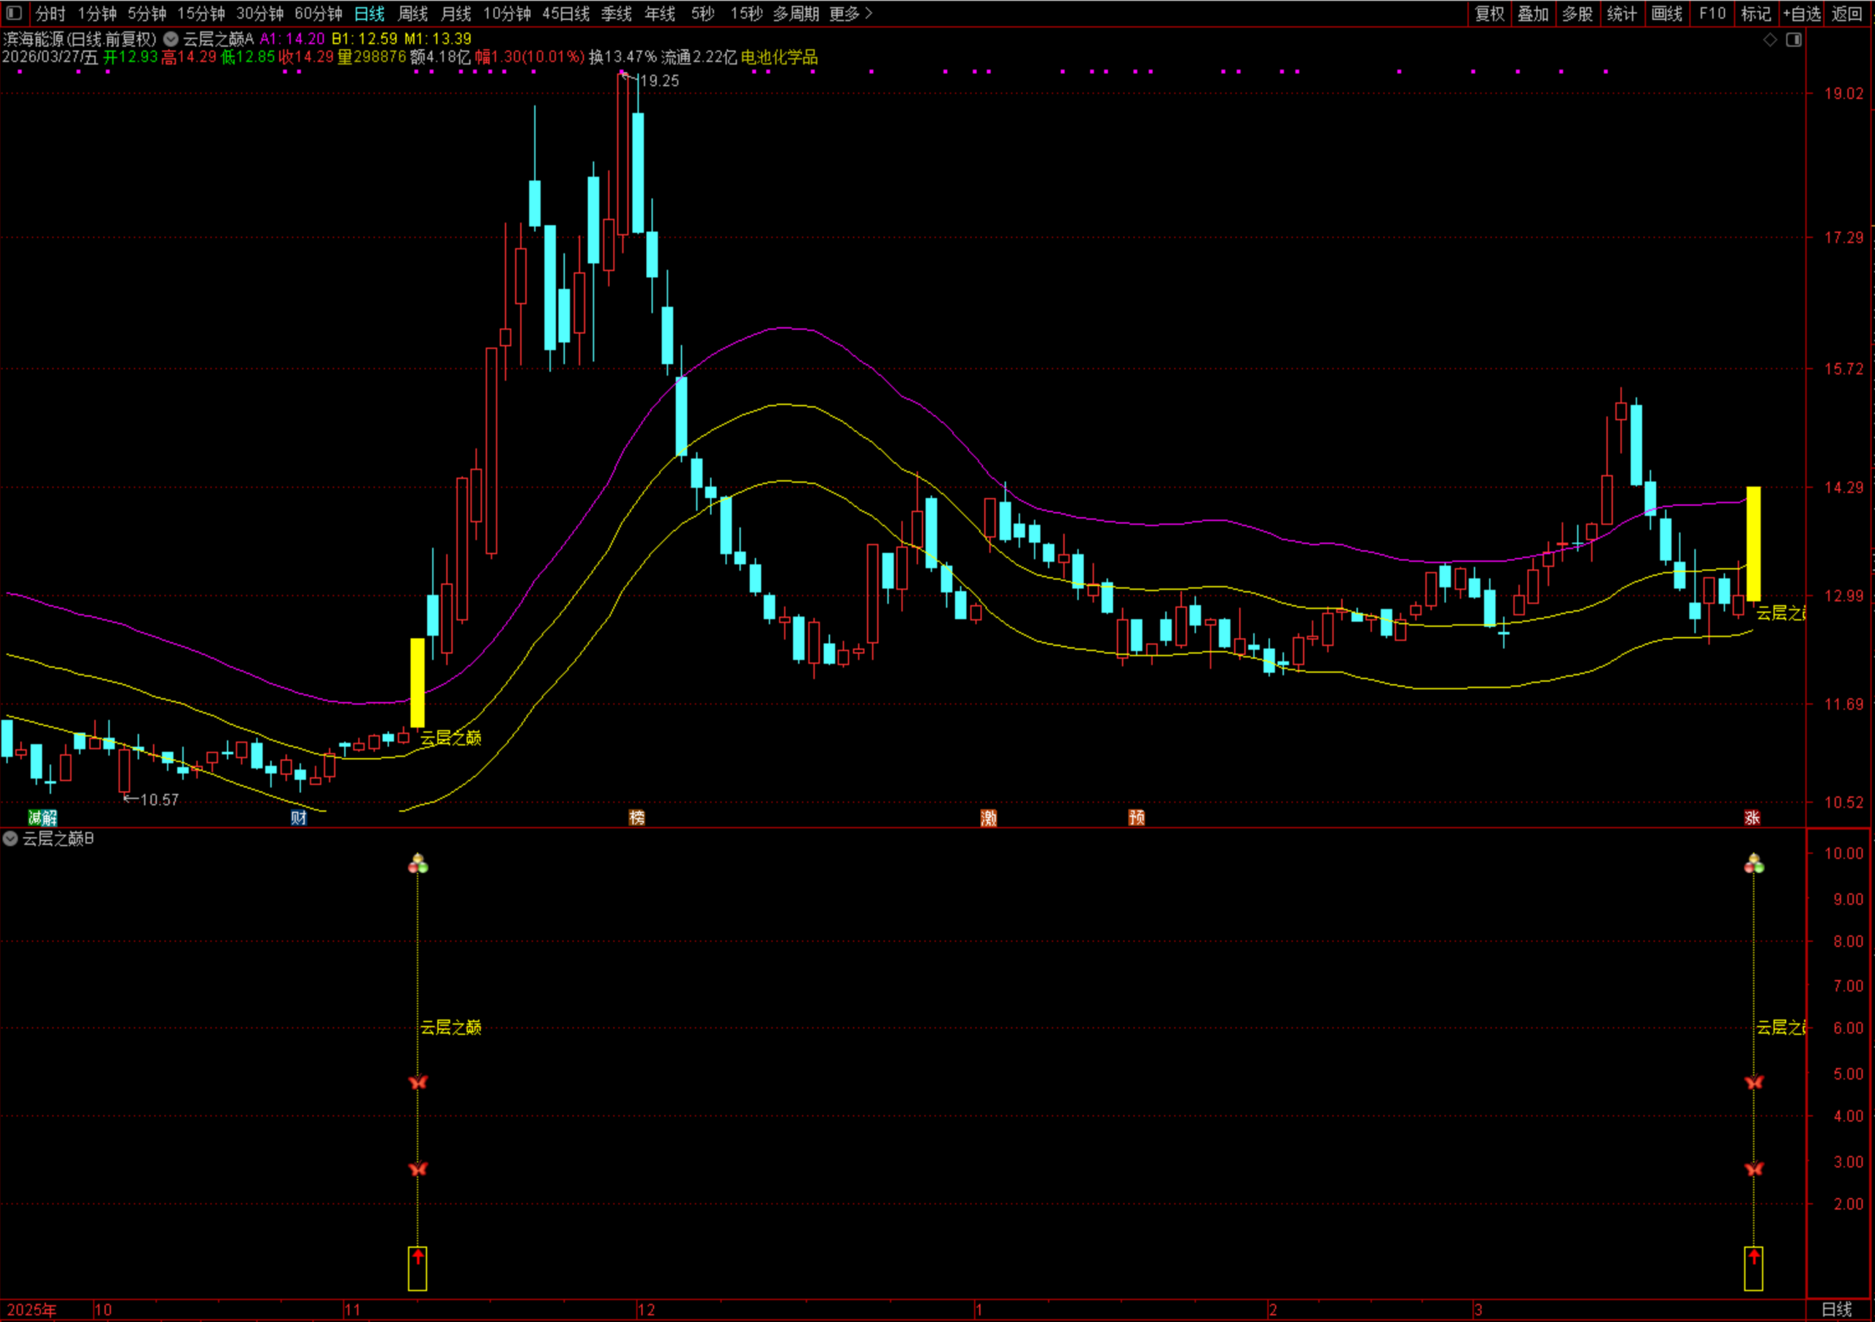This screenshot has width=1875, height=1322.
Task: Click the diamond icon near chart top right
Action: pos(1770,40)
